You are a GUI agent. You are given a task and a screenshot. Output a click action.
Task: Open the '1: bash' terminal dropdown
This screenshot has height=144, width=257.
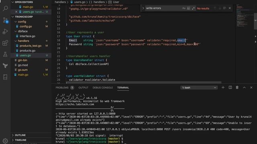click(199, 88)
